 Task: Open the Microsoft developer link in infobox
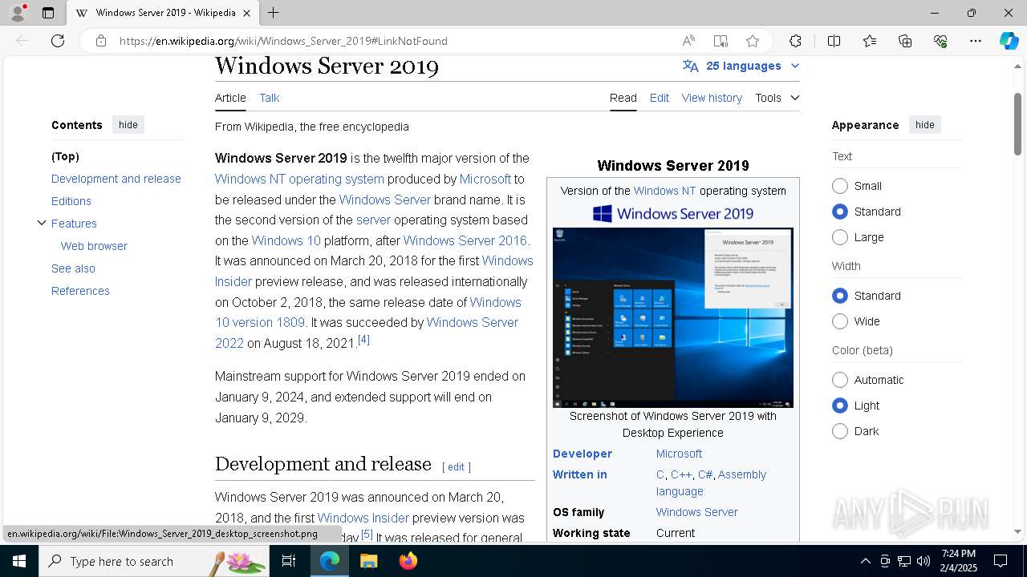[679, 454]
